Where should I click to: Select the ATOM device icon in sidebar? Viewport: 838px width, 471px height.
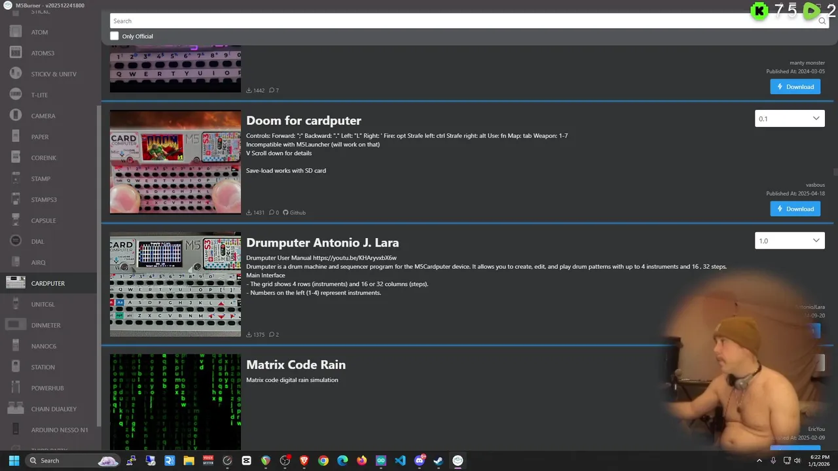pos(16,32)
